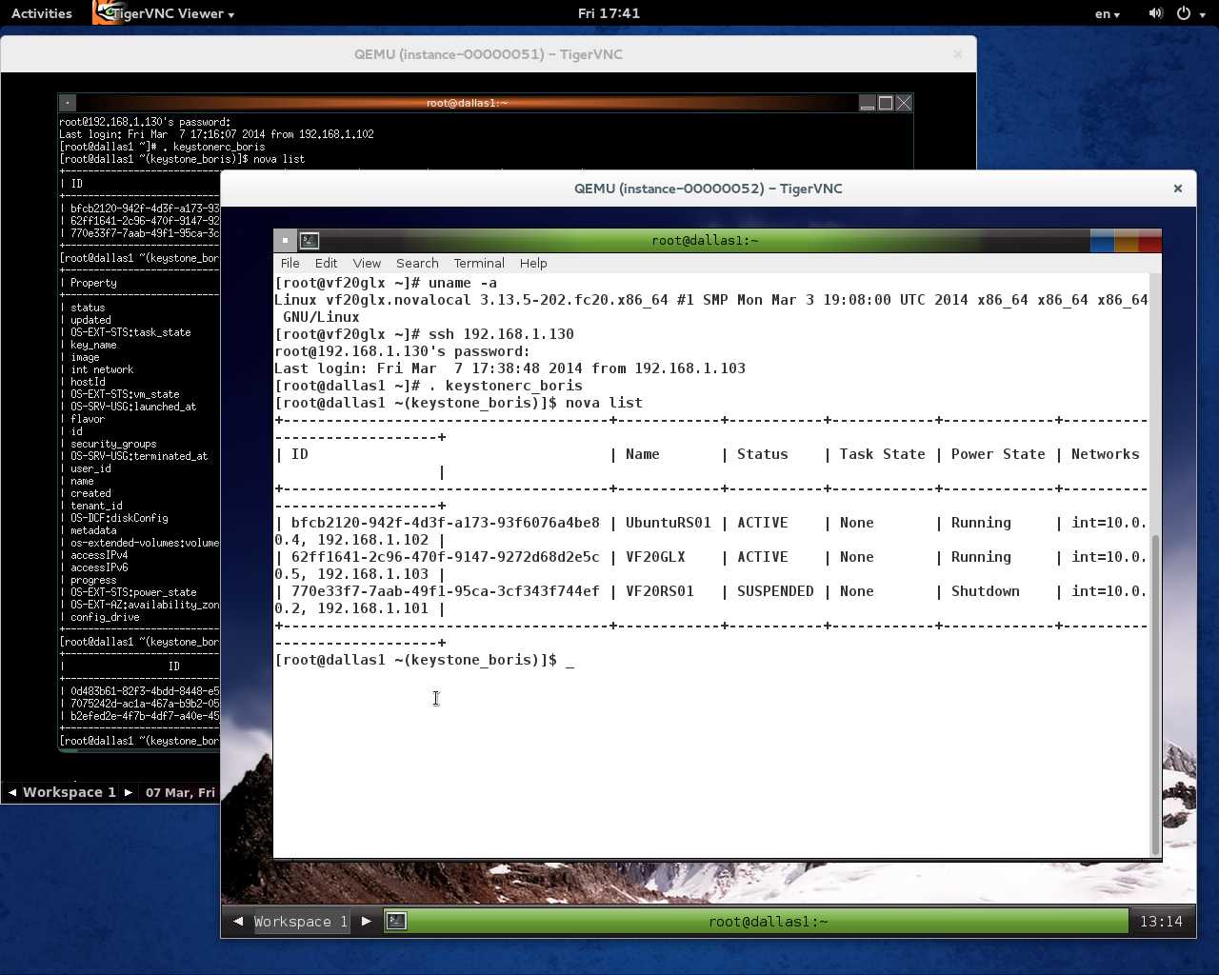The image size is (1219, 975).
Task: Maximize the back root@dallas1 terminal in instance-00000051
Action: pos(886,103)
